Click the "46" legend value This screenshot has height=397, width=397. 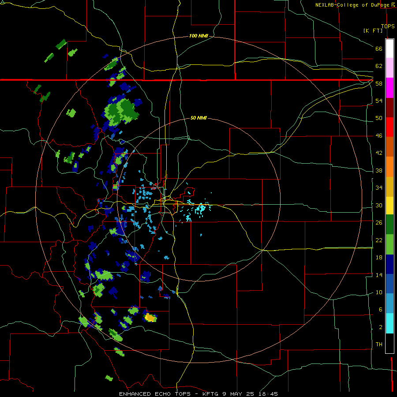pyautogui.click(x=379, y=136)
